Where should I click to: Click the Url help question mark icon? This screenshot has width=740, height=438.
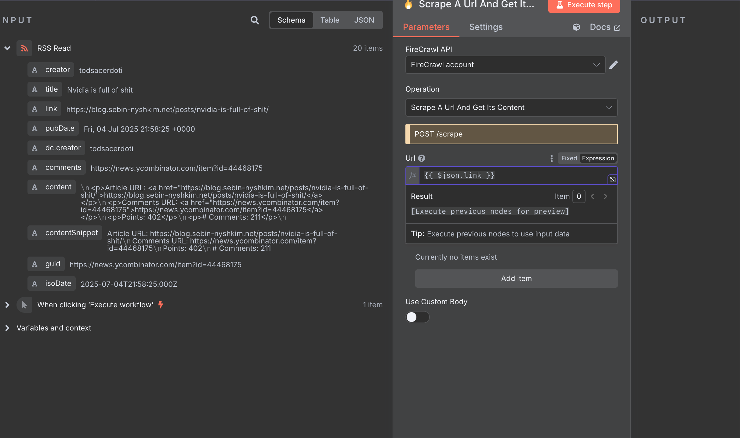(x=422, y=158)
